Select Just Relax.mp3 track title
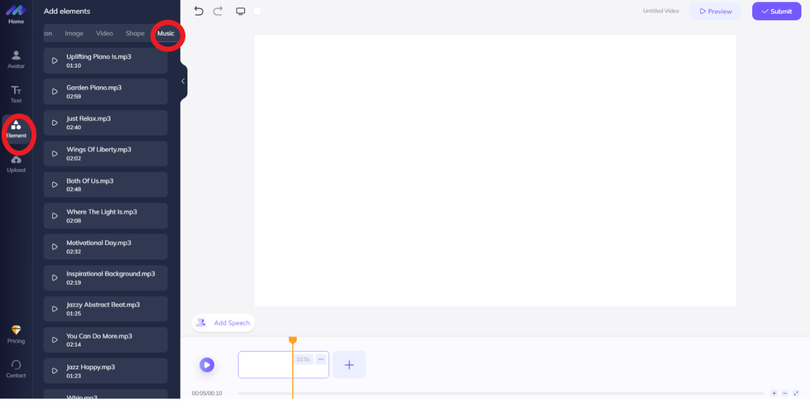Viewport: 810px width, 401px height. coord(88,119)
